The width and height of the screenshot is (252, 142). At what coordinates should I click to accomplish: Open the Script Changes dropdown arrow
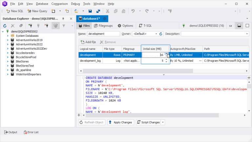(x=163, y=122)
